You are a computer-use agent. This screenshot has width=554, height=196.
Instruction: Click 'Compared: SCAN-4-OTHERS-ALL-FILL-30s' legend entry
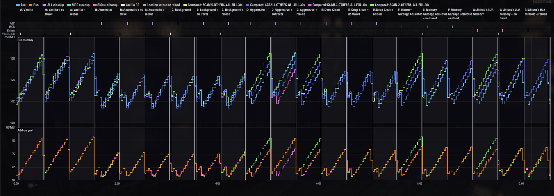point(275,5)
